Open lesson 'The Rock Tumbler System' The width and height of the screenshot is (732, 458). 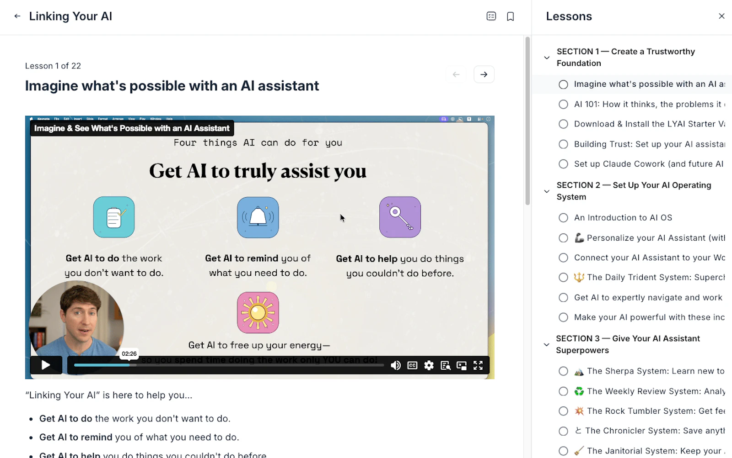[649, 411]
